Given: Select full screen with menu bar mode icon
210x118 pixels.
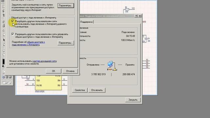Looking at the screenshot, I should [x=7, y=77].
